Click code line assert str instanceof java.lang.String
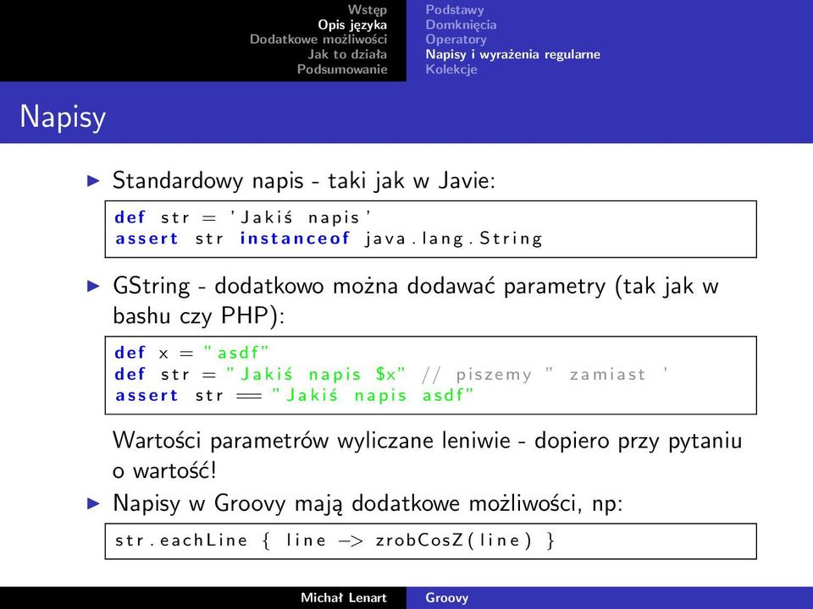The width and height of the screenshot is (813, 609). point(329,239)
